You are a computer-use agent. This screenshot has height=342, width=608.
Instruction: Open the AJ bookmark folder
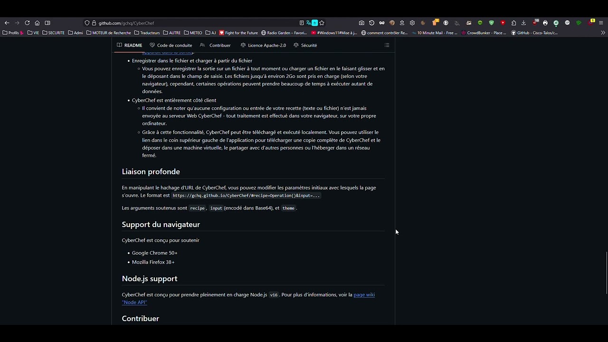click(x=210, y=33)
